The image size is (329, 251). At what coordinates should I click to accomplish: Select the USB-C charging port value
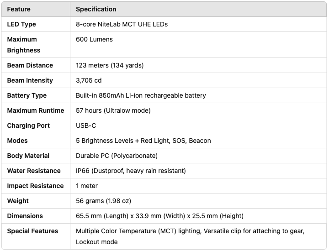pos(86,125)
